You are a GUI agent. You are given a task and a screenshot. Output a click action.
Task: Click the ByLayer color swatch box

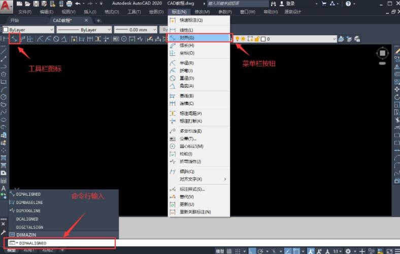(5, 30)
